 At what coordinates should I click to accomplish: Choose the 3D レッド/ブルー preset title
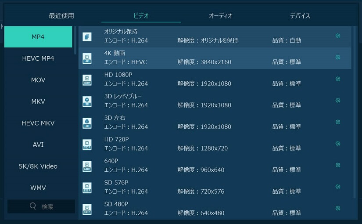pyautogui.click(x=123, y=96)
